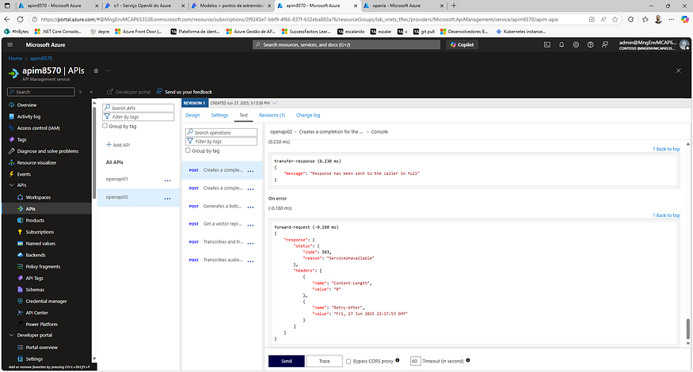This screenshot has width=693, height=372.
Task: Open ellipsis for Transcribes and translates operation
Action: pos(250,244)
